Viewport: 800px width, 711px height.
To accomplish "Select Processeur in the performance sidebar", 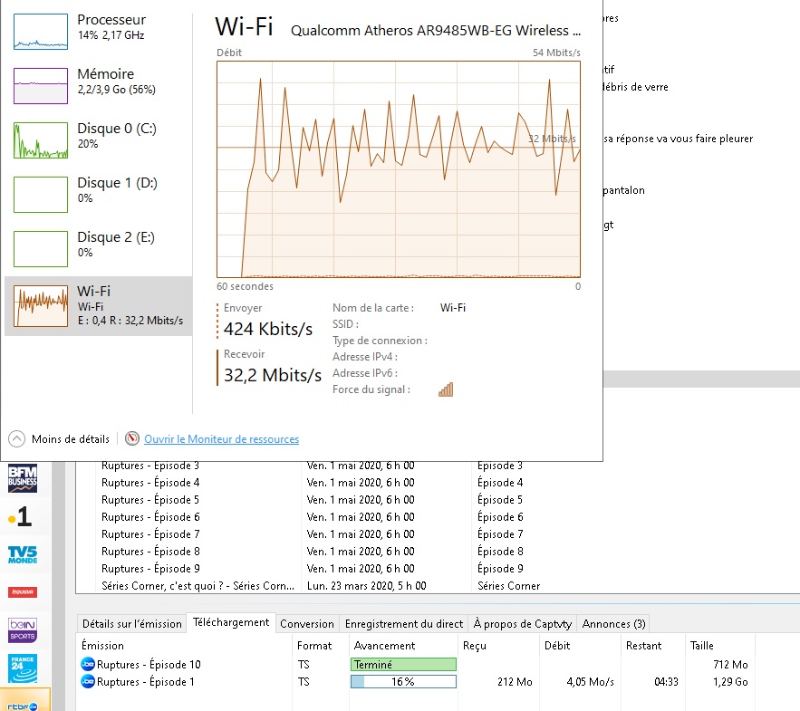I will coord(98,31).
